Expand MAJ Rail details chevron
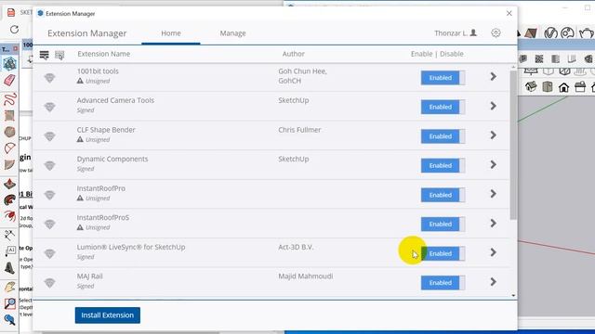 point(494,281)
